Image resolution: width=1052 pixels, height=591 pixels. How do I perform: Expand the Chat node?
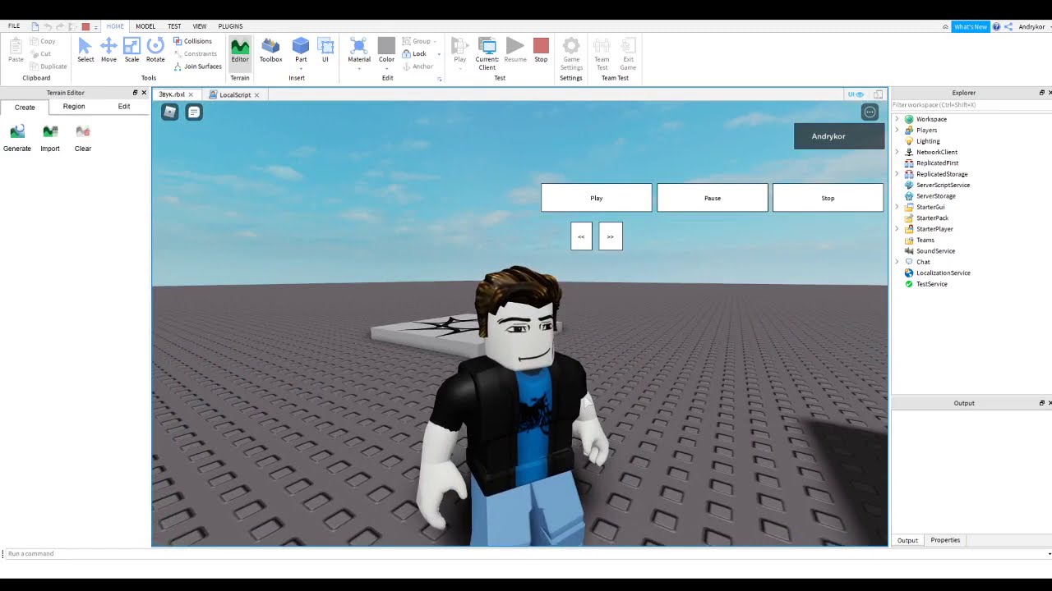point(897,262)
